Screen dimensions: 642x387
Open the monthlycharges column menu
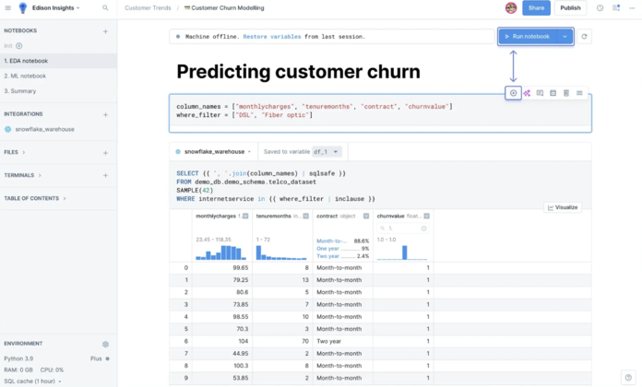point(245,216)
